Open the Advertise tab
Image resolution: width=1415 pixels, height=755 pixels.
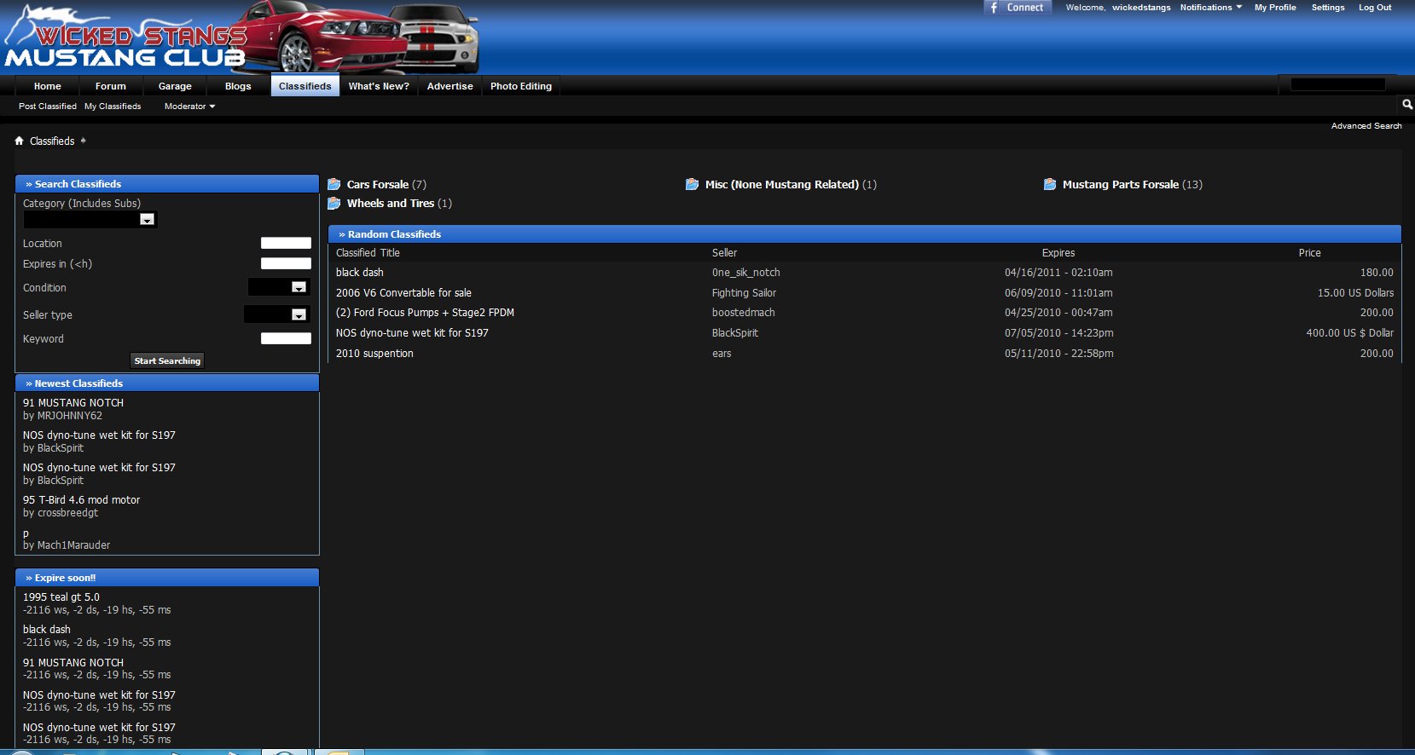[x=450, y=86]
